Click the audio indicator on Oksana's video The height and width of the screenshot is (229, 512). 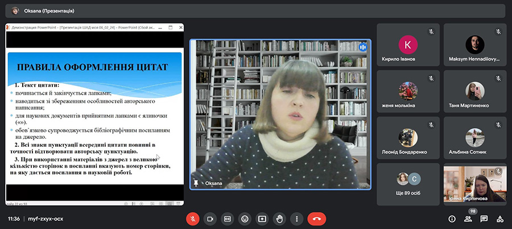[x=363, y=47]
